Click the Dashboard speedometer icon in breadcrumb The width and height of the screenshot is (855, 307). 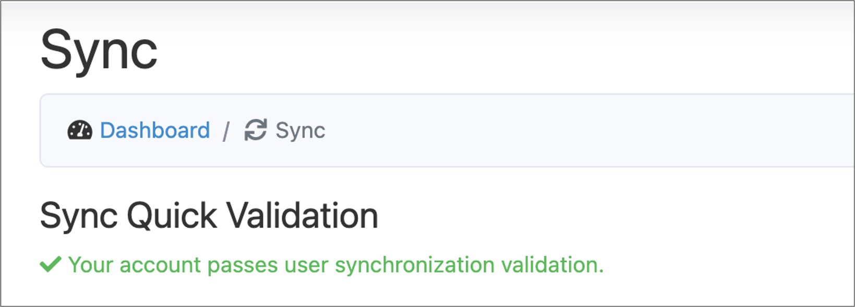click(x=80, y=130)
